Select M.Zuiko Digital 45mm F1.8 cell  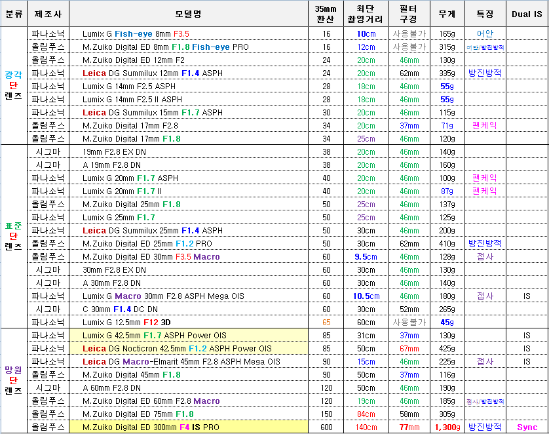[189, 375]
